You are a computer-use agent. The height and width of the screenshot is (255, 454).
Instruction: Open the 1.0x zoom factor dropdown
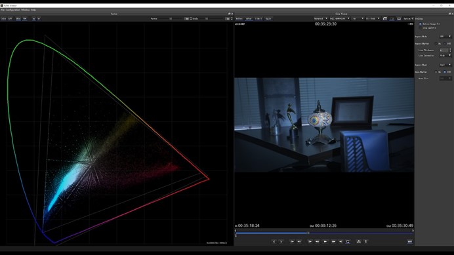point(358,18)
